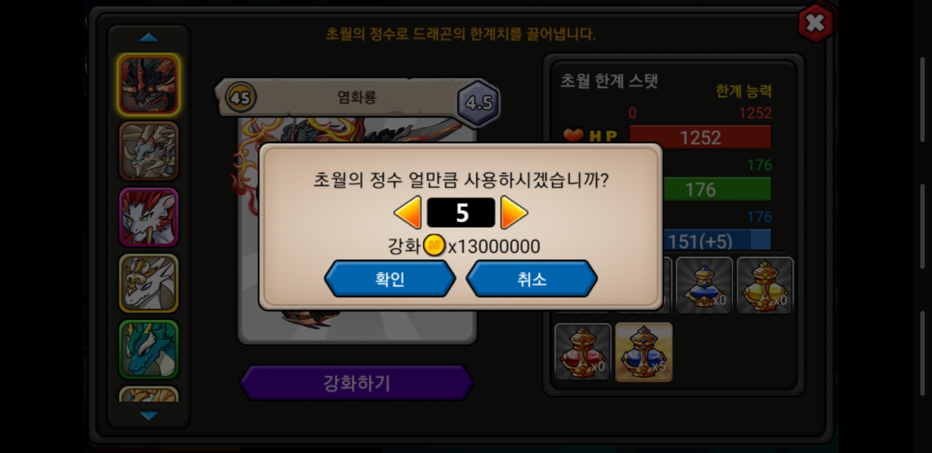Click the quantity field showing 5
The width and height of the screenshot is (932, 453).
point(461,213)
